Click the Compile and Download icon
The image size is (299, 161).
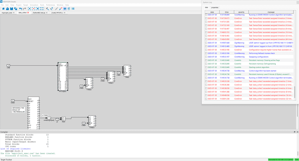pos(52,9)
